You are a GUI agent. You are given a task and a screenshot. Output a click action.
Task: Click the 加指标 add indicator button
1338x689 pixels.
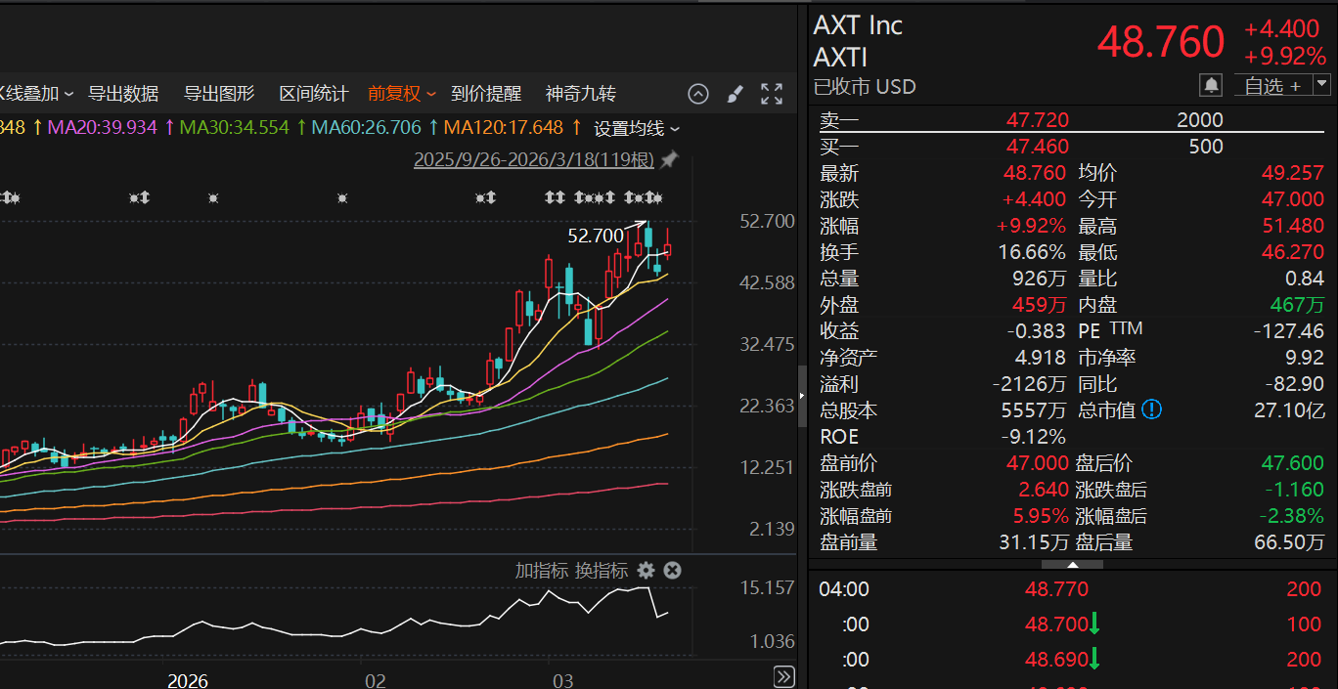coord(541,571)
